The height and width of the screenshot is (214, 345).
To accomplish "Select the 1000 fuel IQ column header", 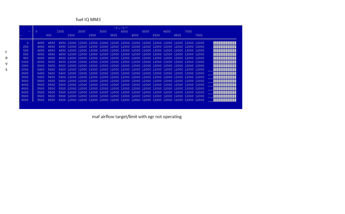I will [x=60, y=32].
